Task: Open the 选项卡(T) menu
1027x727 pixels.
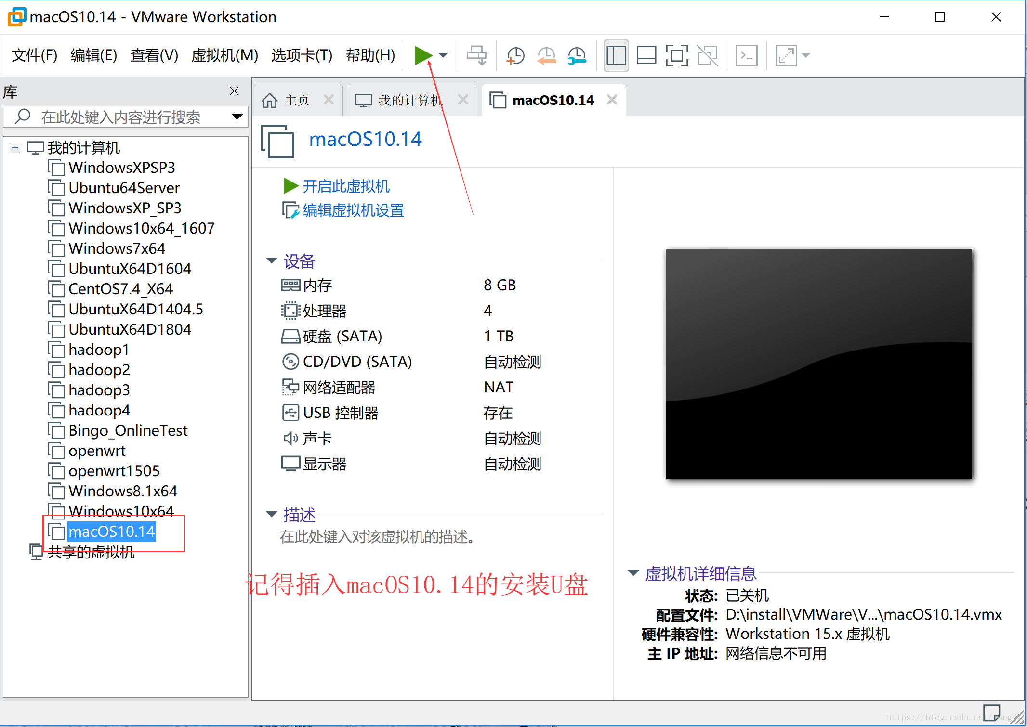Action: click(x=302, y=55)
